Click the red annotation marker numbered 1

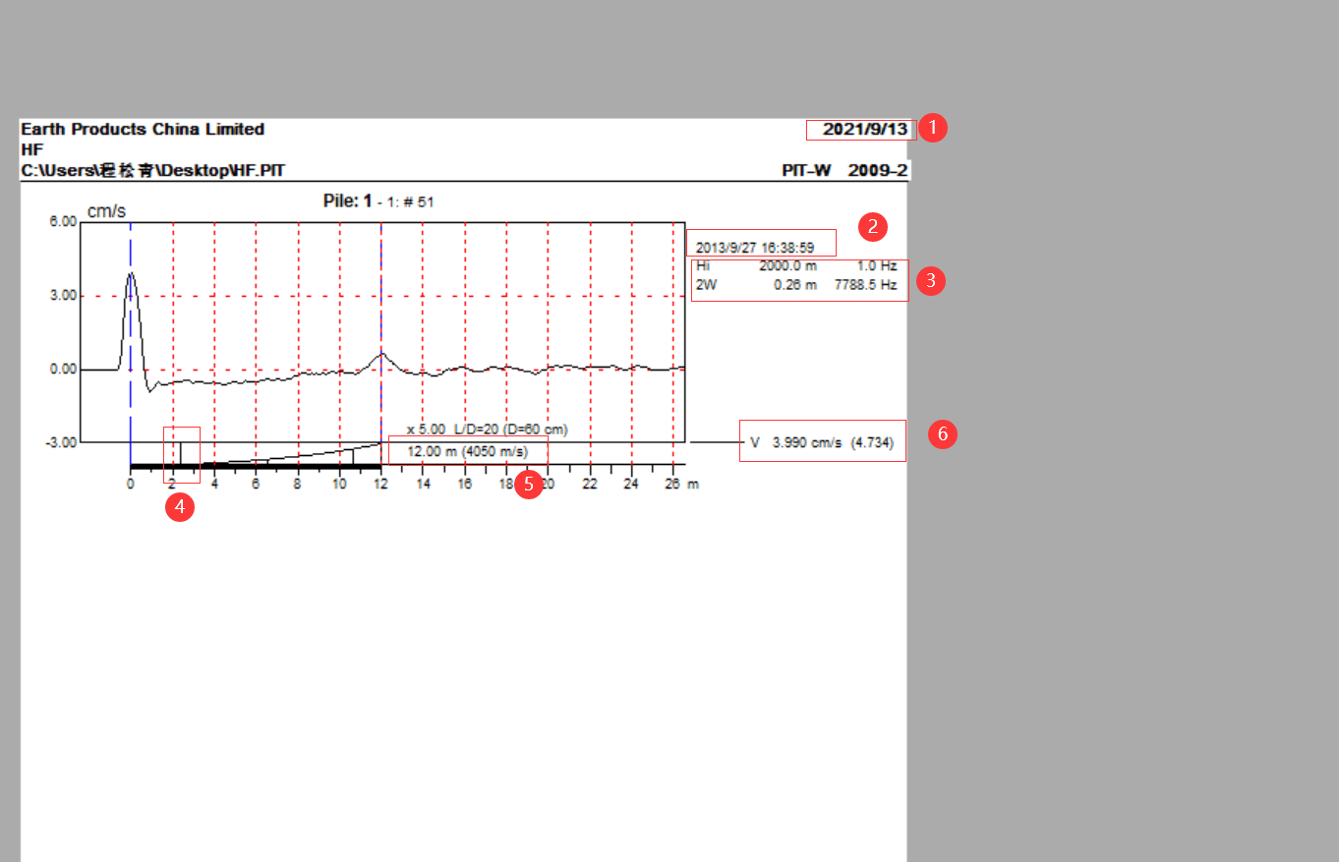[x=932, y=128]
